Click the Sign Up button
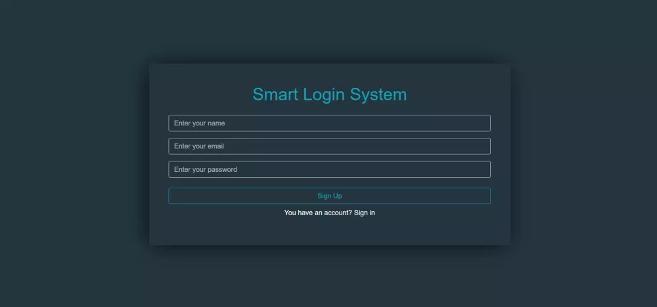Image resolution: width=657 pixels, height=307 pixels. pyautogui.click(x=329, y=195)
